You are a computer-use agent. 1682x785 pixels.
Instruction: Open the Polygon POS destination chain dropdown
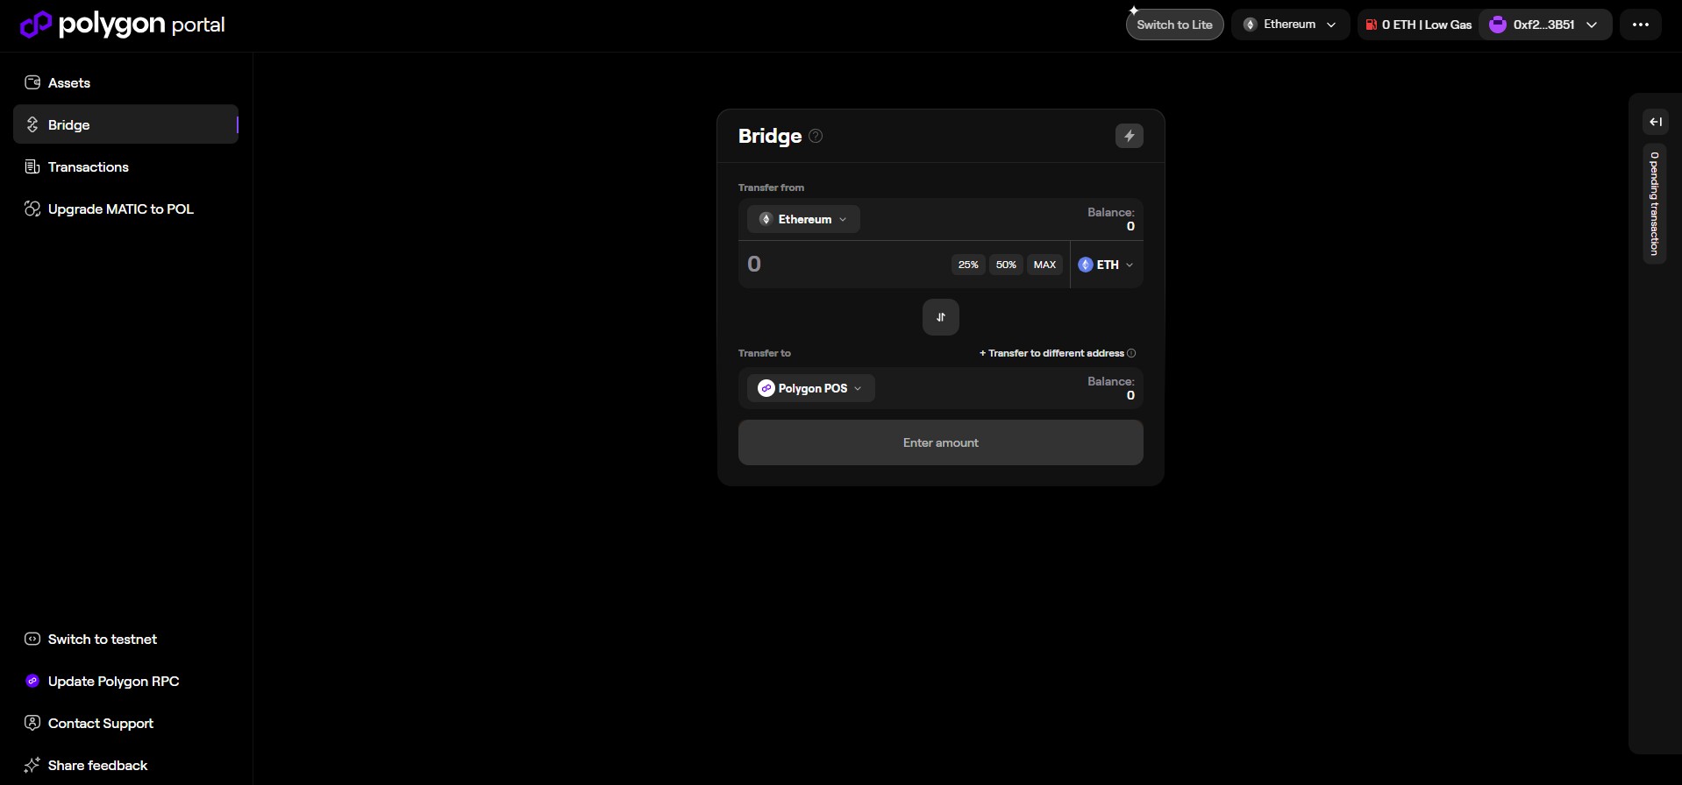click(x=810, y=388)
